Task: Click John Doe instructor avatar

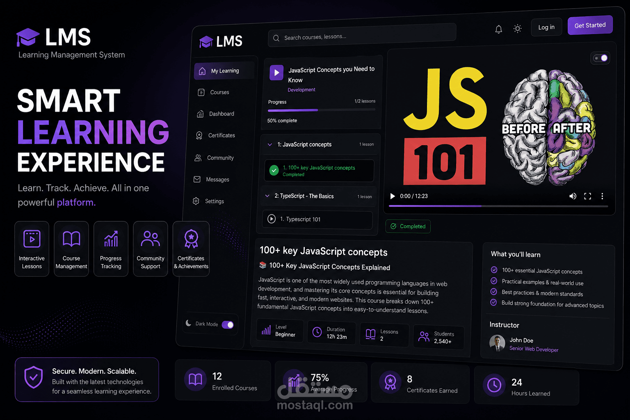Action: click(497, 343)
